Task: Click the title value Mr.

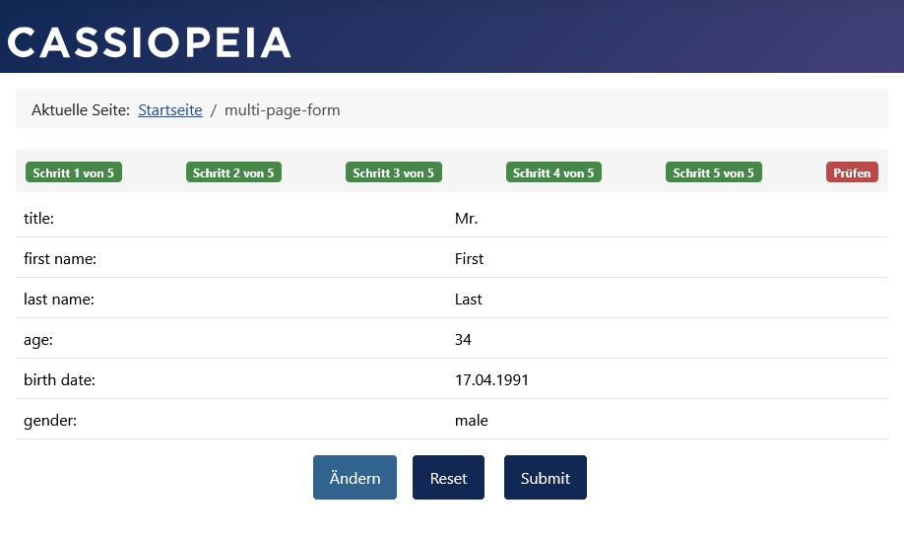Action: pos(466,219)
